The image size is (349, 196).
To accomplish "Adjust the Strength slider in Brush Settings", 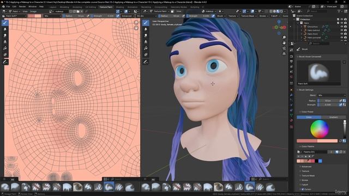I will point(328,105).
